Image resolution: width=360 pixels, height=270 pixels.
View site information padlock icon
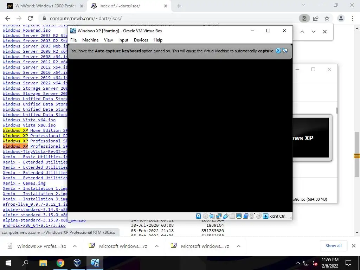[x=44, y=18]
